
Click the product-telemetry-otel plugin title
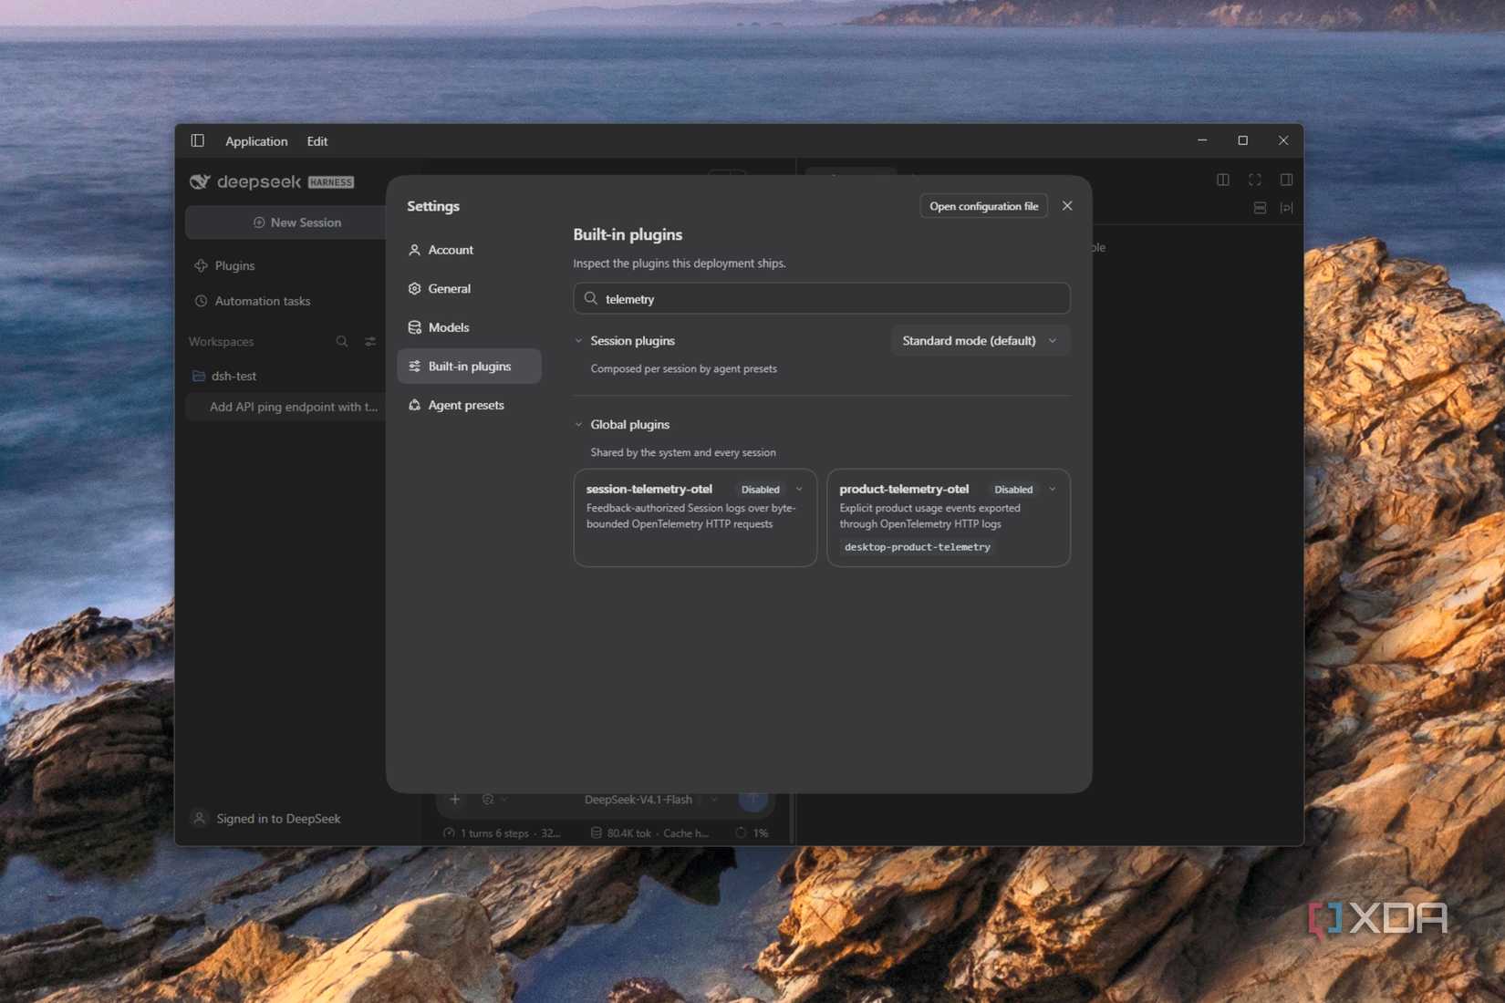(x=904, y=490)
